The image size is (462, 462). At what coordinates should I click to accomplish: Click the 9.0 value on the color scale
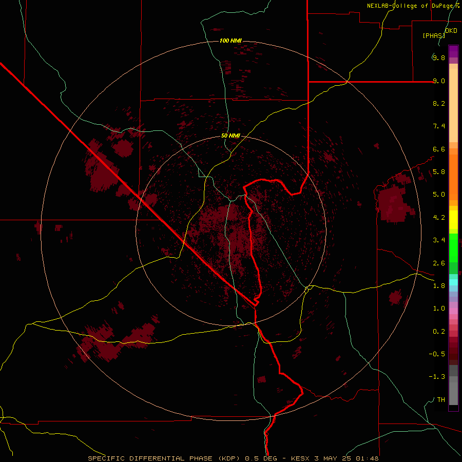(x=439, y=81)
